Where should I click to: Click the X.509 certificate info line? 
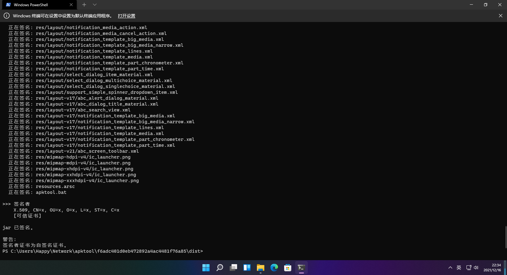point(67,210)
